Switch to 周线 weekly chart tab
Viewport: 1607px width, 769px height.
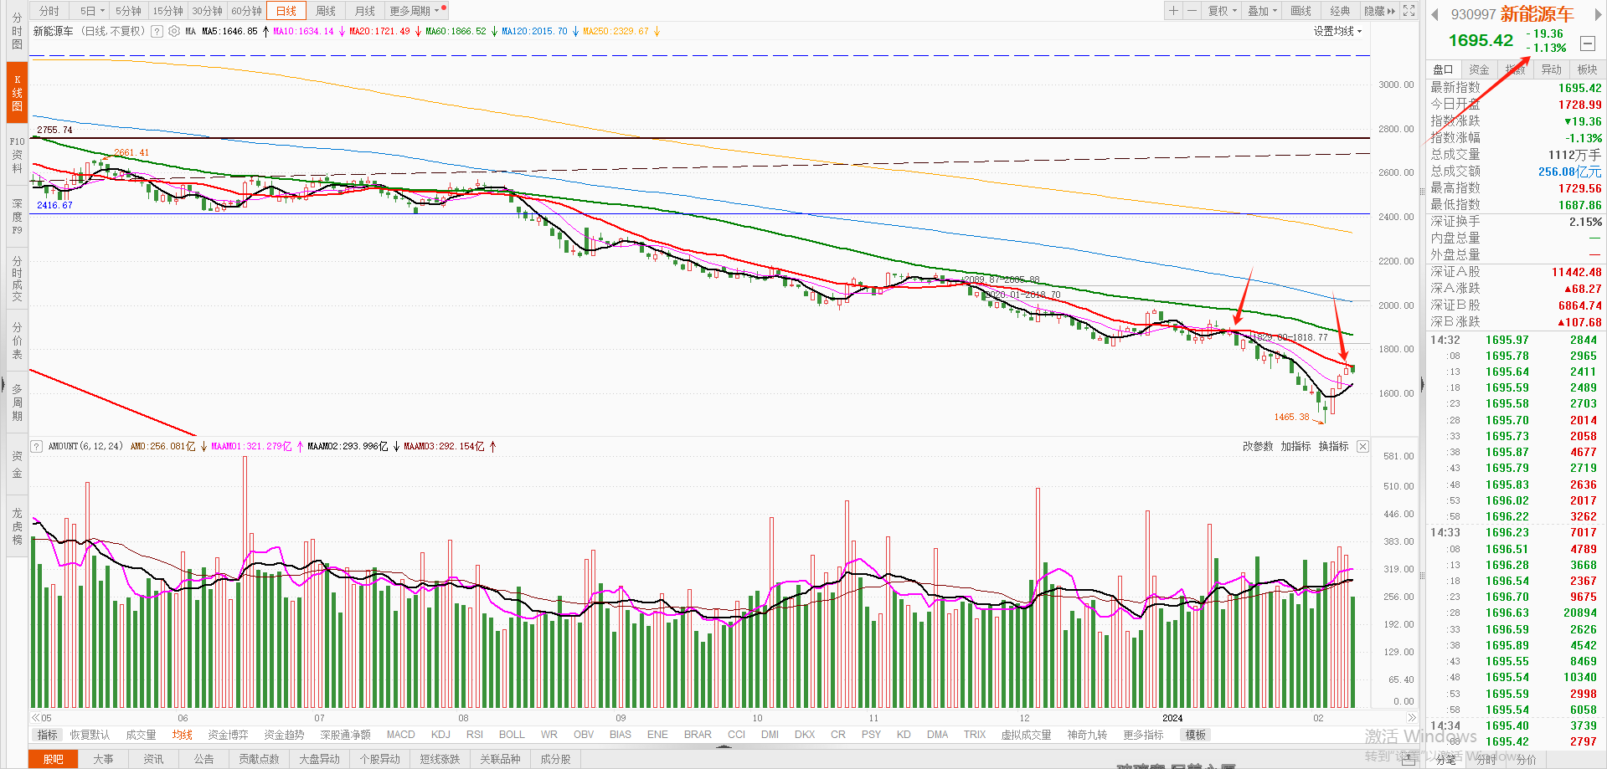coord(326,11)
